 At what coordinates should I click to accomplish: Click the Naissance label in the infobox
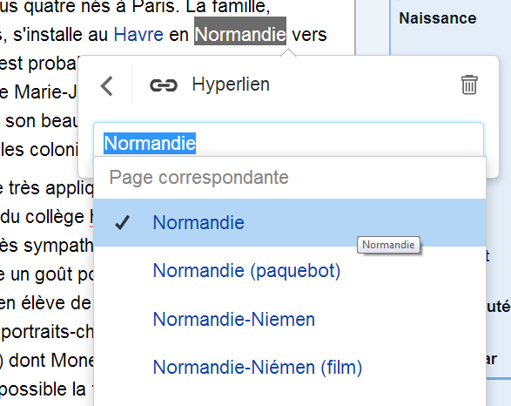(x=438, y=18)
